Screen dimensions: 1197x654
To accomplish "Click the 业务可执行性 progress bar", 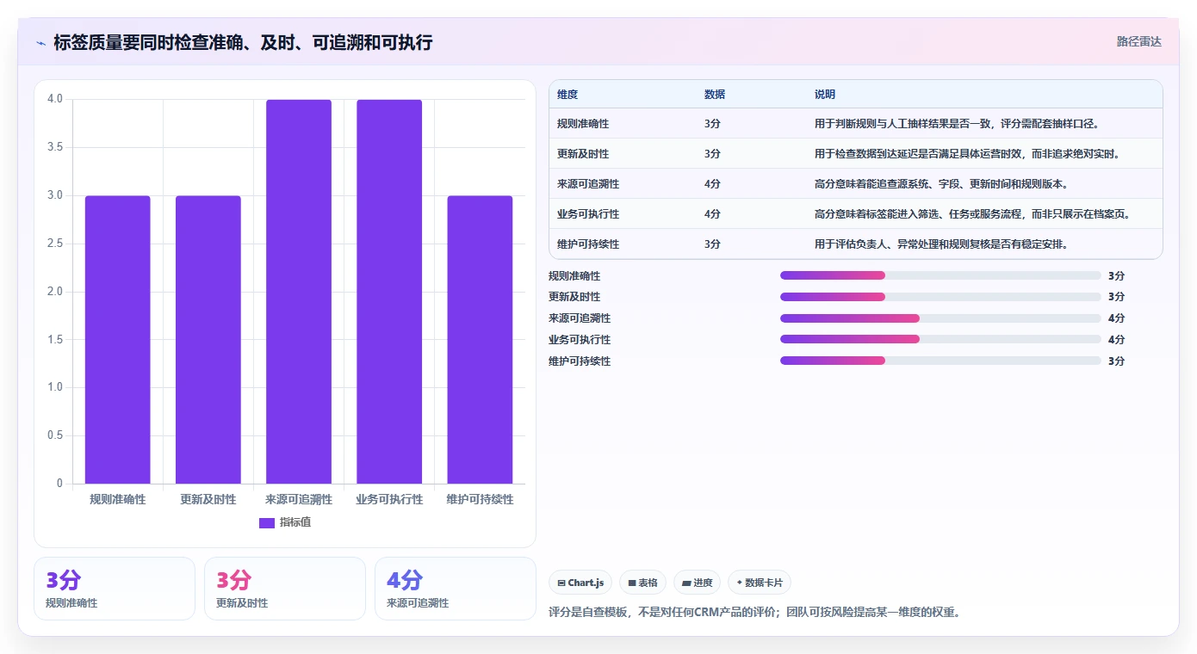I will (940, 339).
